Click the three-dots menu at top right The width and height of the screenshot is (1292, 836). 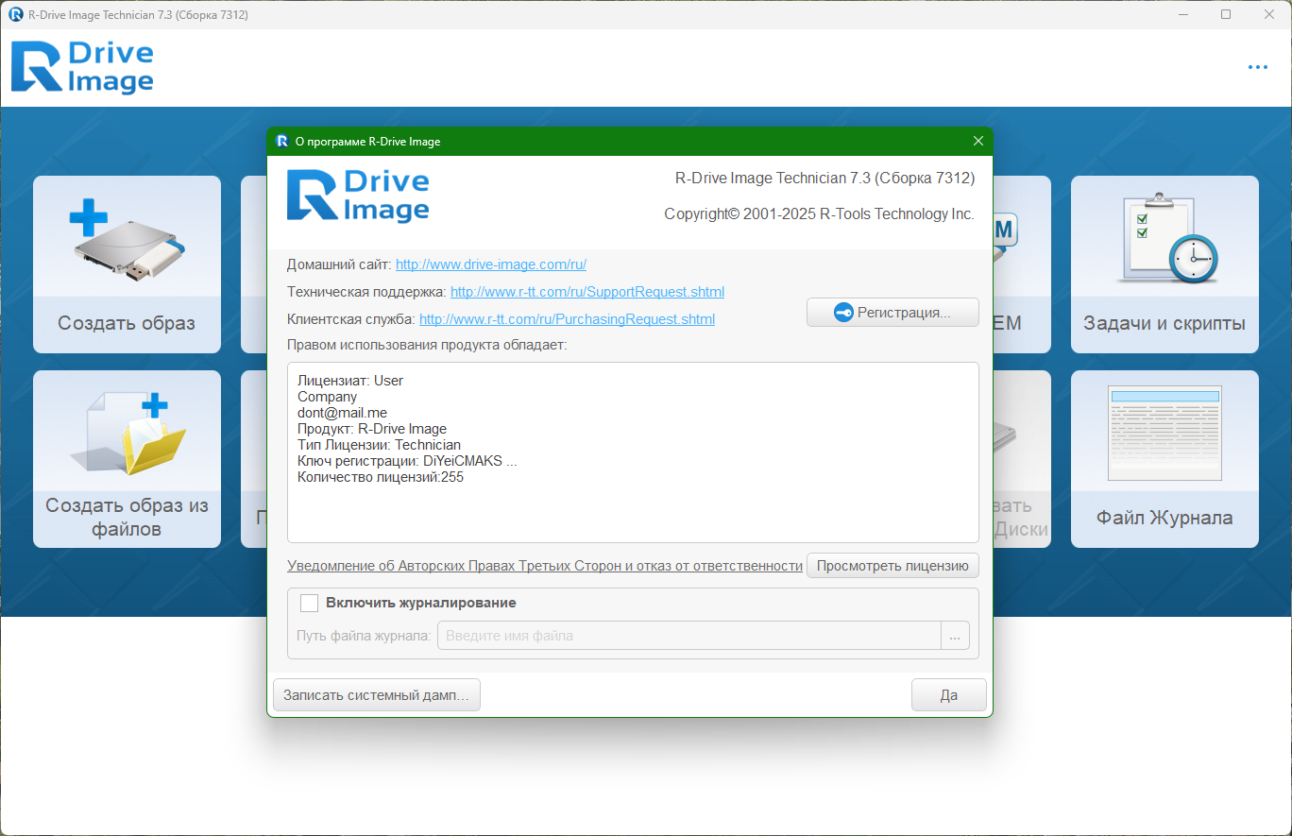1257,67
